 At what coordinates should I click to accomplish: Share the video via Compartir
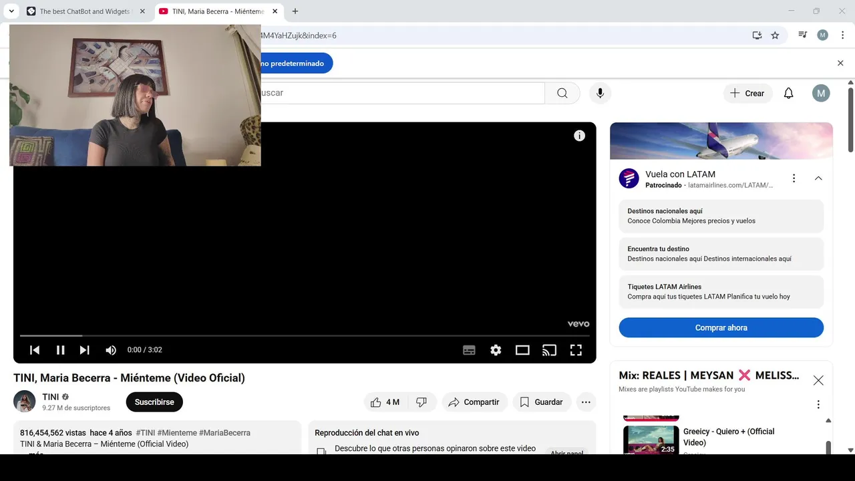point(474,402)
